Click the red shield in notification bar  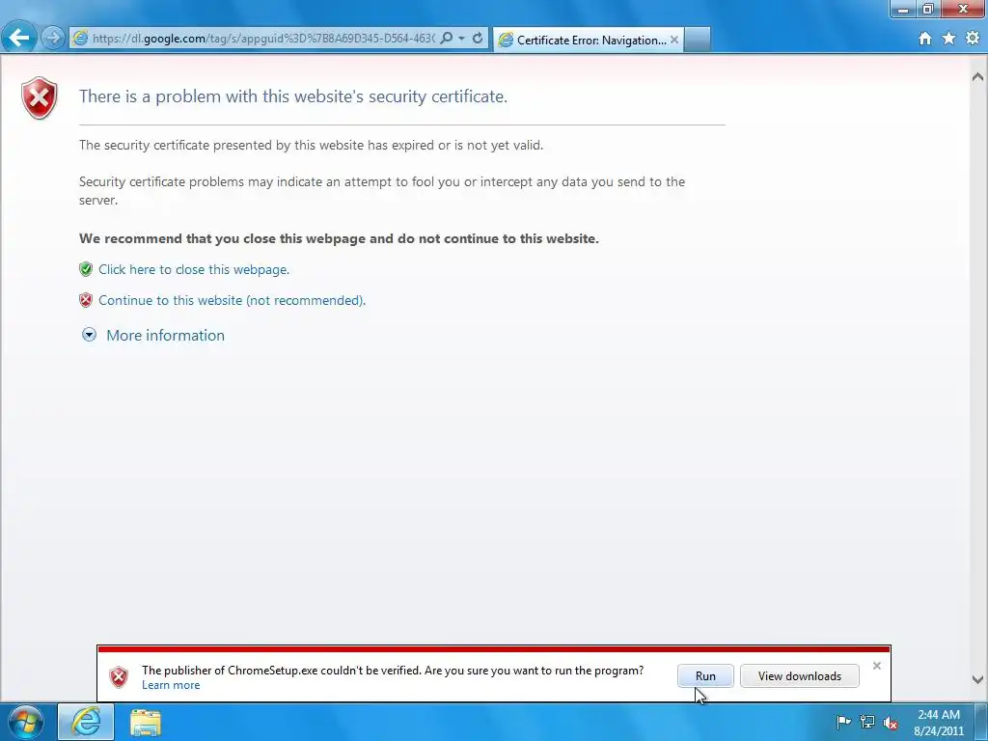point(119,676)
